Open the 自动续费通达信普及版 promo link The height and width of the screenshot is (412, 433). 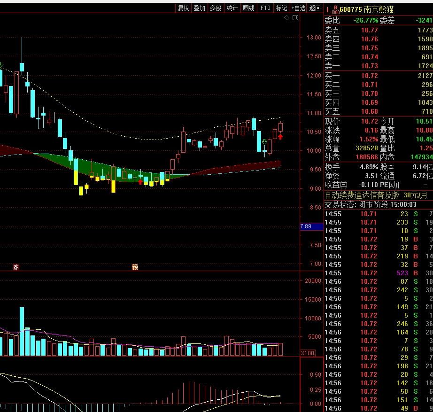(x=376, y=195)
